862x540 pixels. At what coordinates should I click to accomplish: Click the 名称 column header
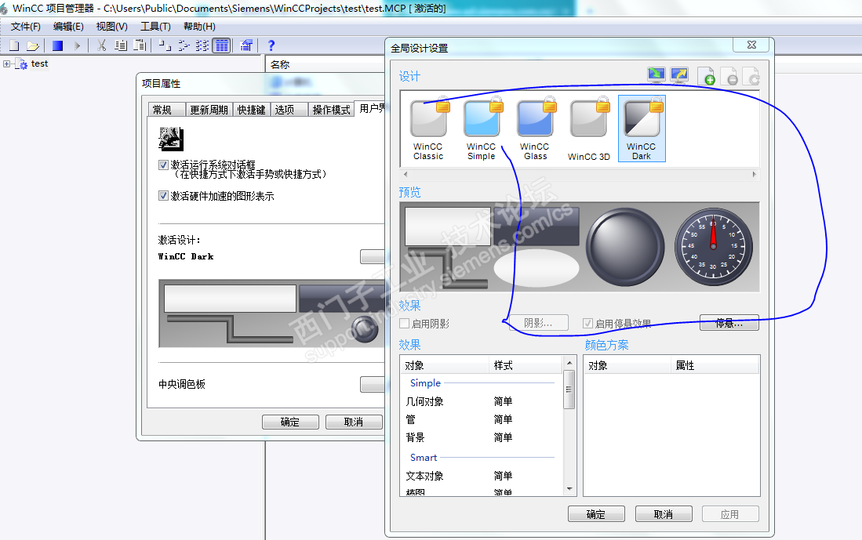tap(280, 65)
